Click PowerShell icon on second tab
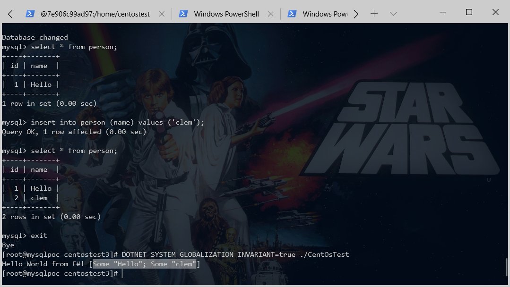Screen dimensions: 510x287 [183, 14]
